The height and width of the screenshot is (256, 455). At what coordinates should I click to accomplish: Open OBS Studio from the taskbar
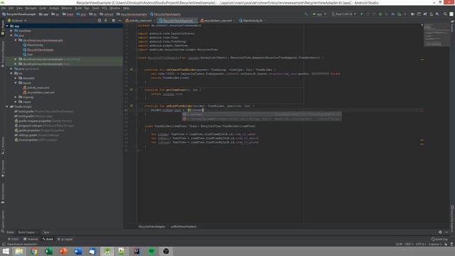click(166, 251)
